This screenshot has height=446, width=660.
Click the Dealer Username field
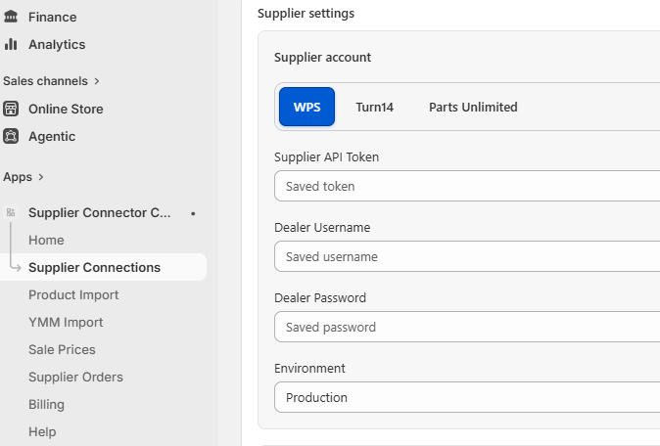point(467,256)
